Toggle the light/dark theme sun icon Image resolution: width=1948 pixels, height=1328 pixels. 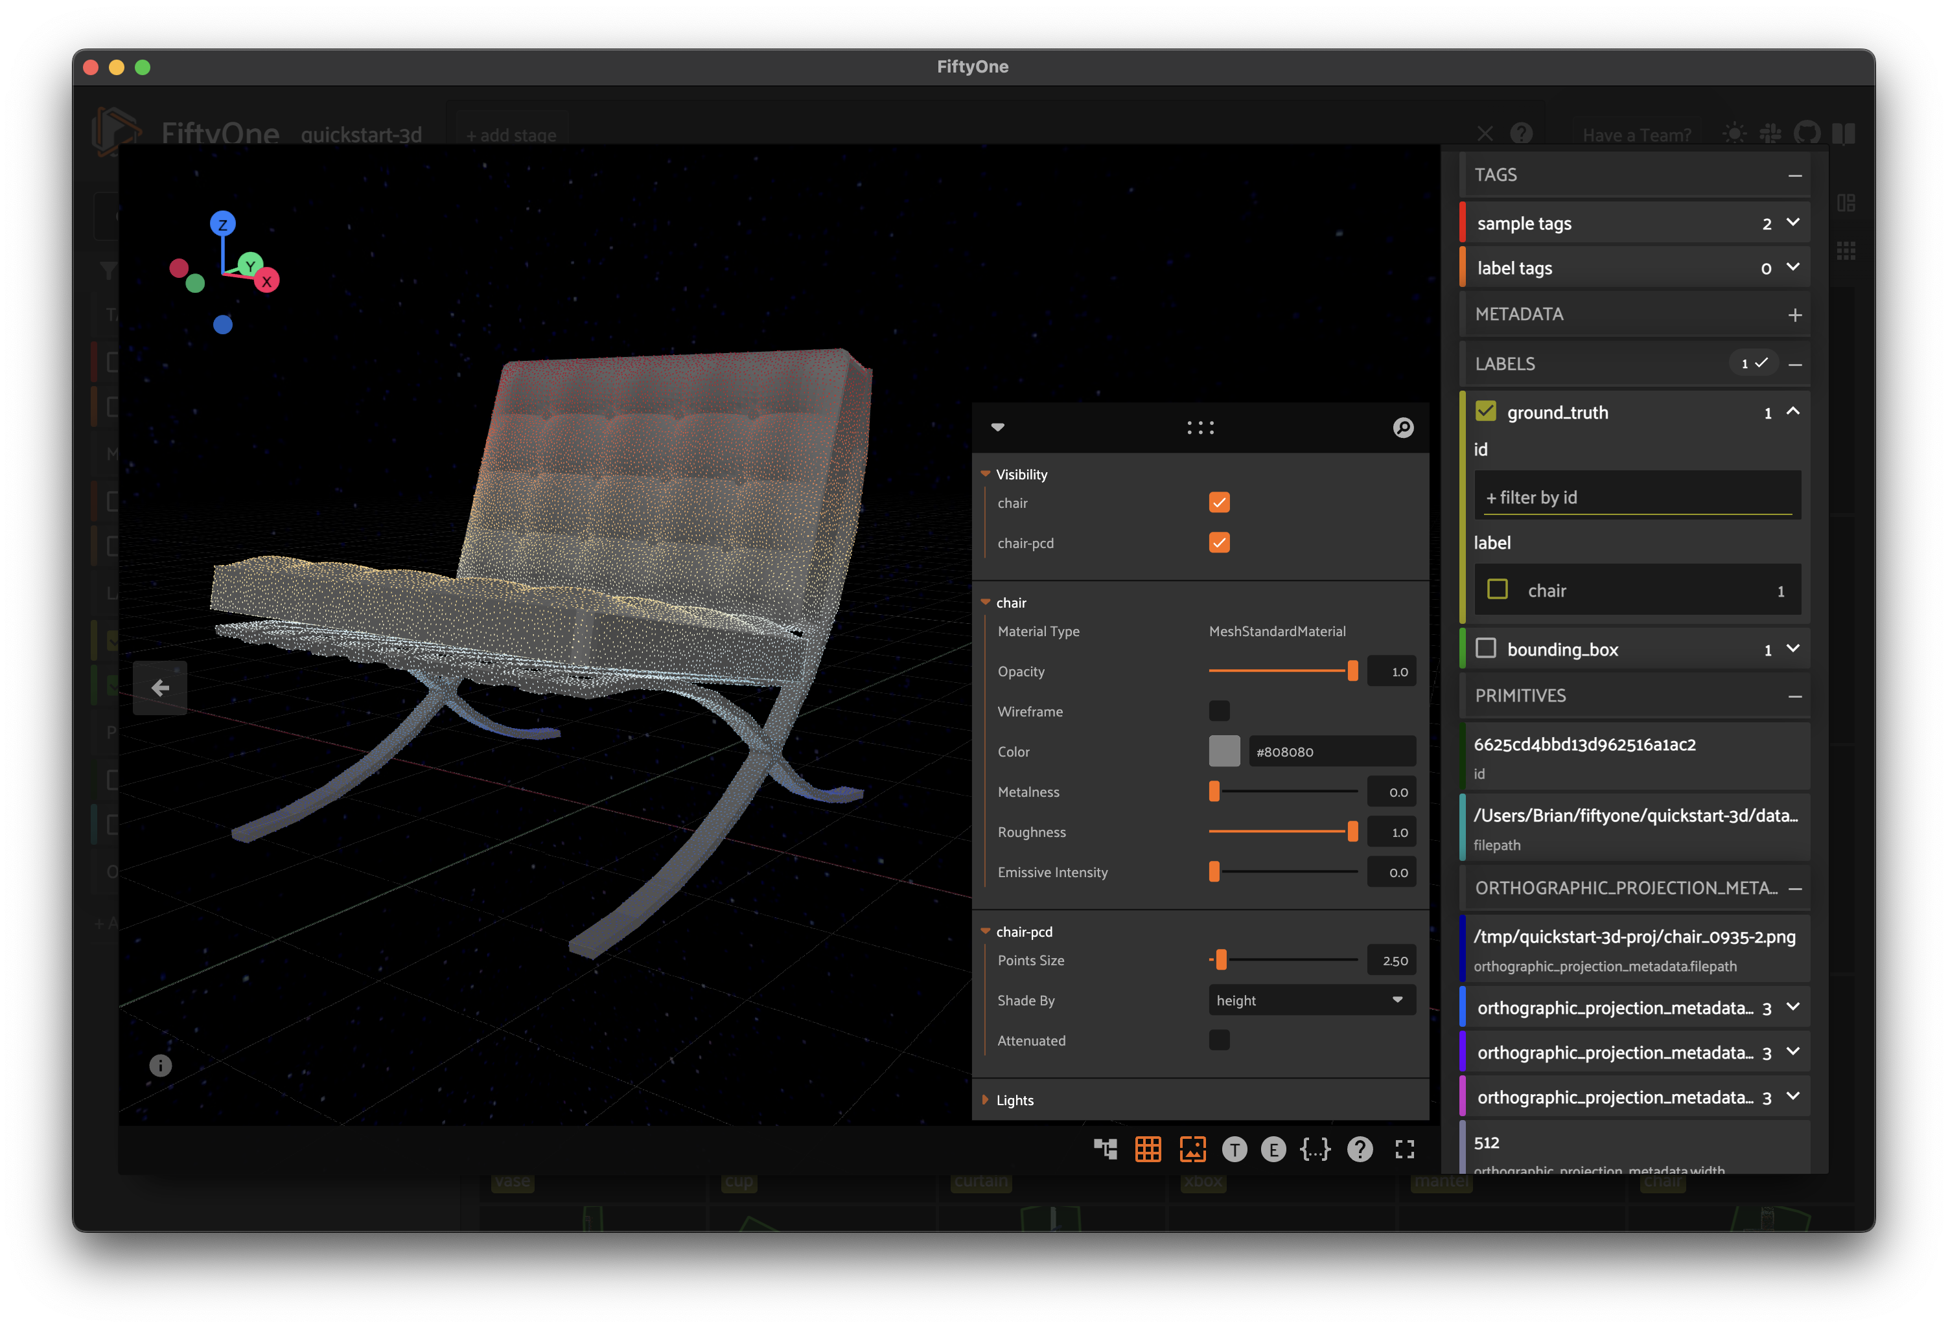(1733, 133)
